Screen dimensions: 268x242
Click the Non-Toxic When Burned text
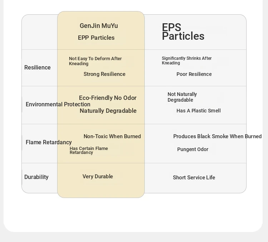click(112, 136)
